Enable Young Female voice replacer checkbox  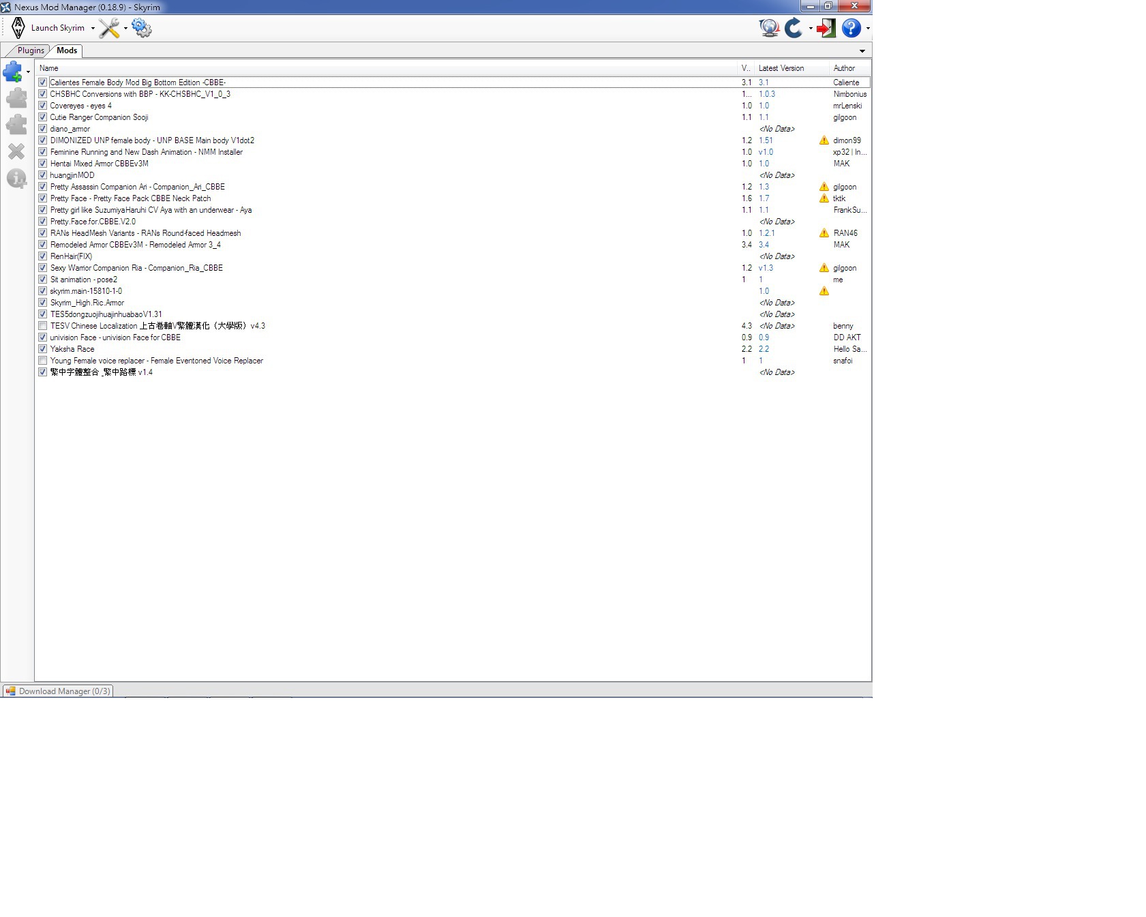coord(43,361)
